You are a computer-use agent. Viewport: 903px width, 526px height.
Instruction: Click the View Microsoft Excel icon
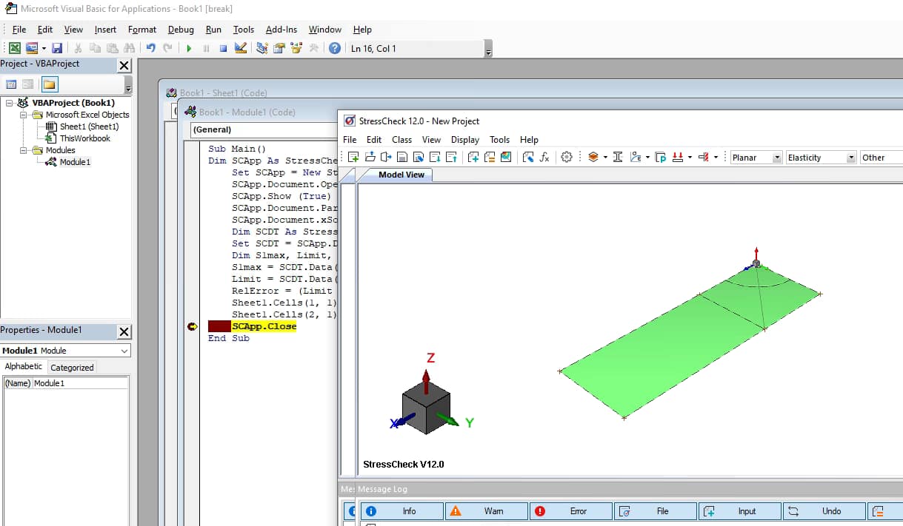click(x=14, y=49)
